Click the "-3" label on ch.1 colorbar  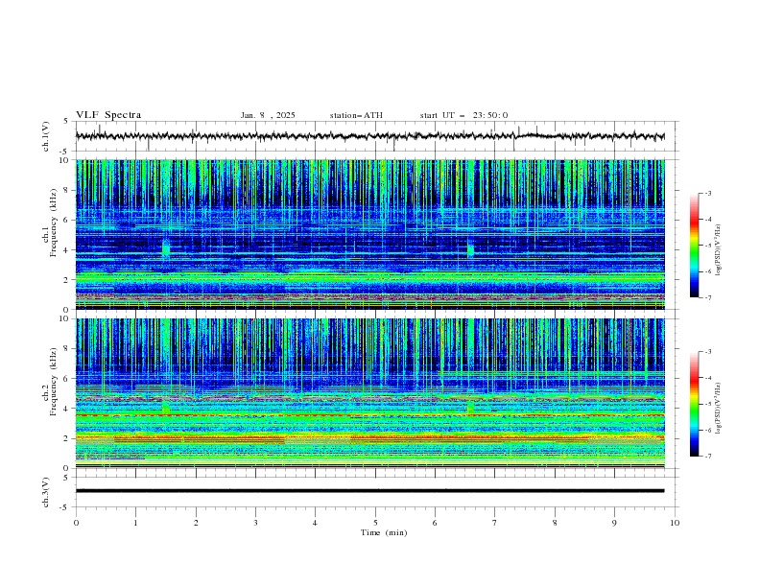pos(707,193)
